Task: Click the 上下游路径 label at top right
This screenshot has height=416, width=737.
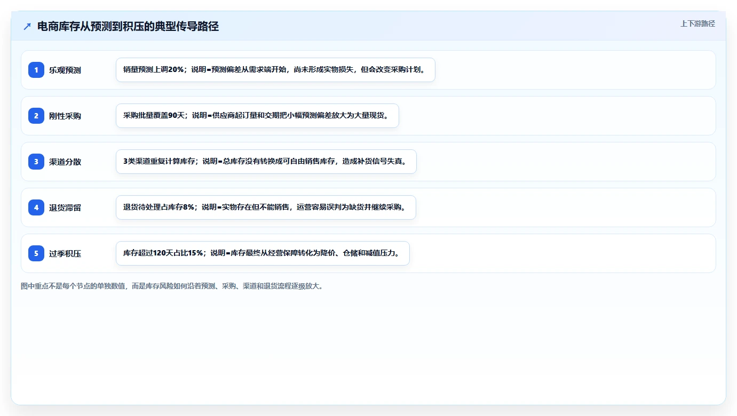Action: (698, 23)
